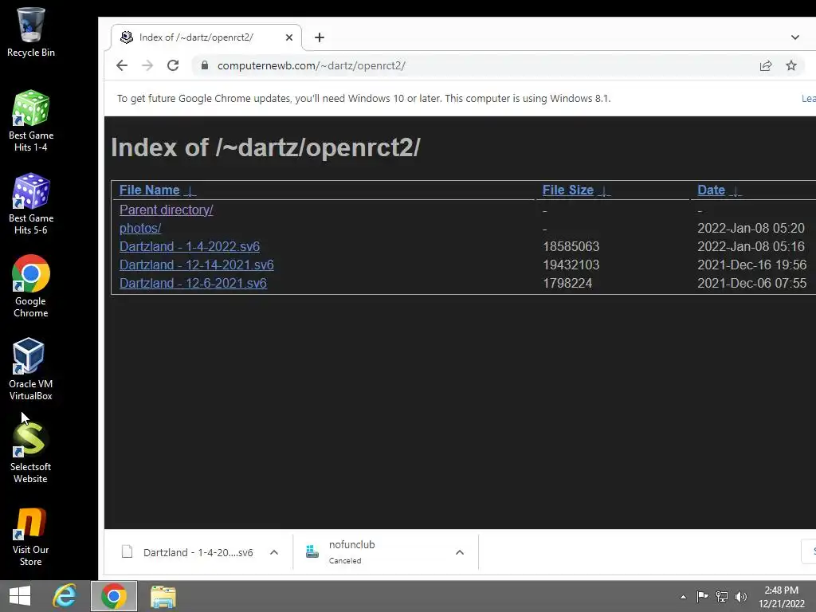Go back in Chrome
Viewport: 816px width, 612px height.
coord(122,65)
